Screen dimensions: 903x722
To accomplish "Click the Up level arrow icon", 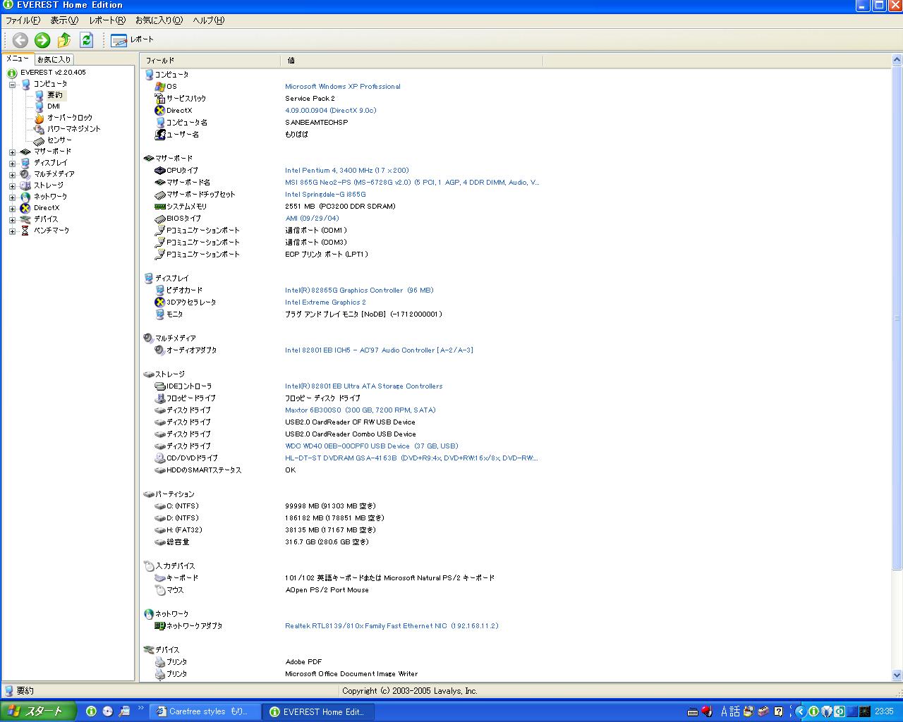I will 64,40.
